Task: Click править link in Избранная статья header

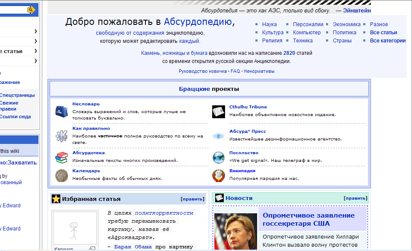Action: pyautogui.click(x=192, y=199)
